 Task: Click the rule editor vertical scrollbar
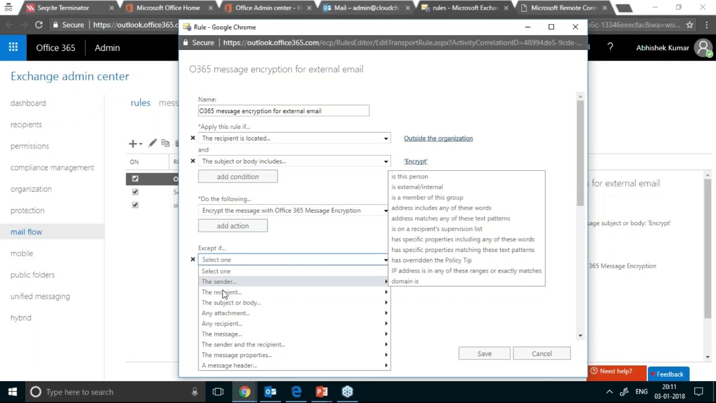(580, 154)
